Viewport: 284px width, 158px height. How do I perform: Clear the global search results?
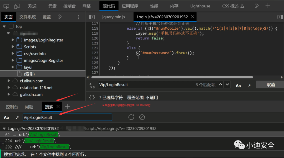142,117
